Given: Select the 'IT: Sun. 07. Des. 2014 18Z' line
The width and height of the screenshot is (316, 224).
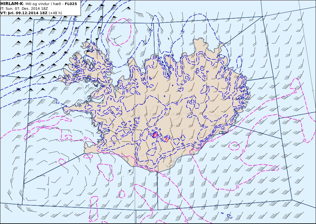Looking at the screenshot, I should pos(24,9).
